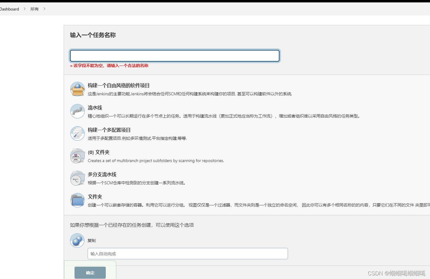
Task: Select 构建一个自由风格的软件项目 item type
Action: (x=118, y=85)
